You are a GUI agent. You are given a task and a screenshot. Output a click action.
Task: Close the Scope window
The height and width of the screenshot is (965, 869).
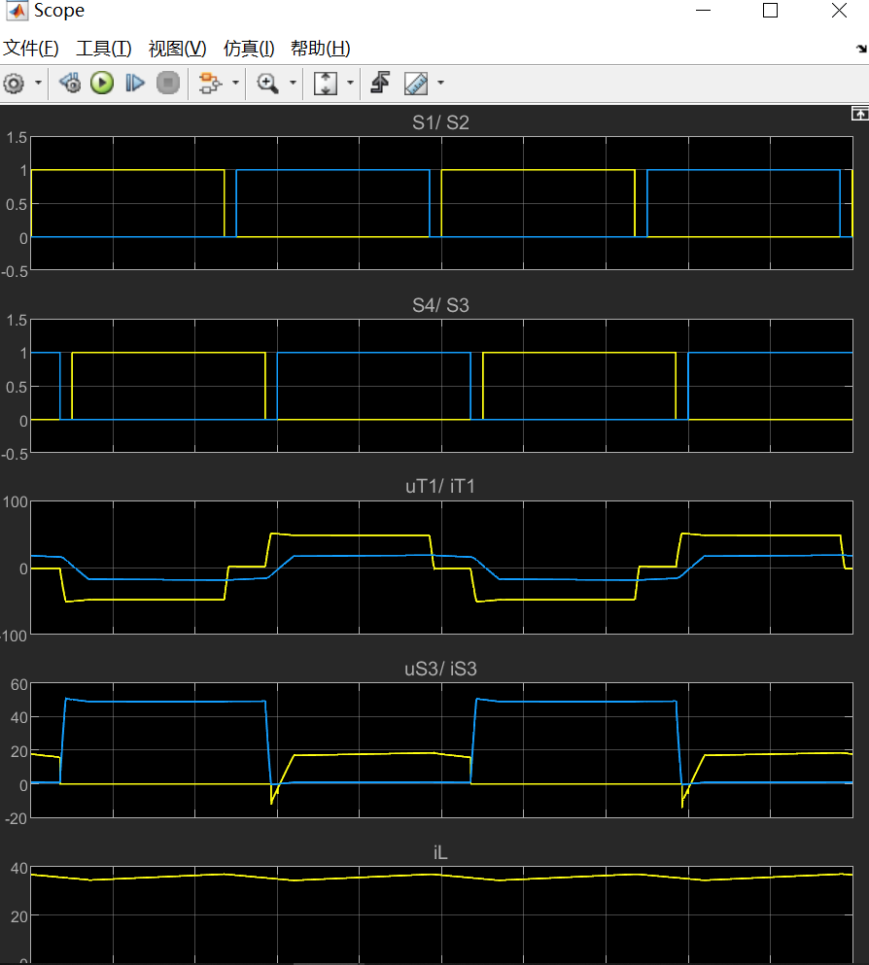click(840, 11)
